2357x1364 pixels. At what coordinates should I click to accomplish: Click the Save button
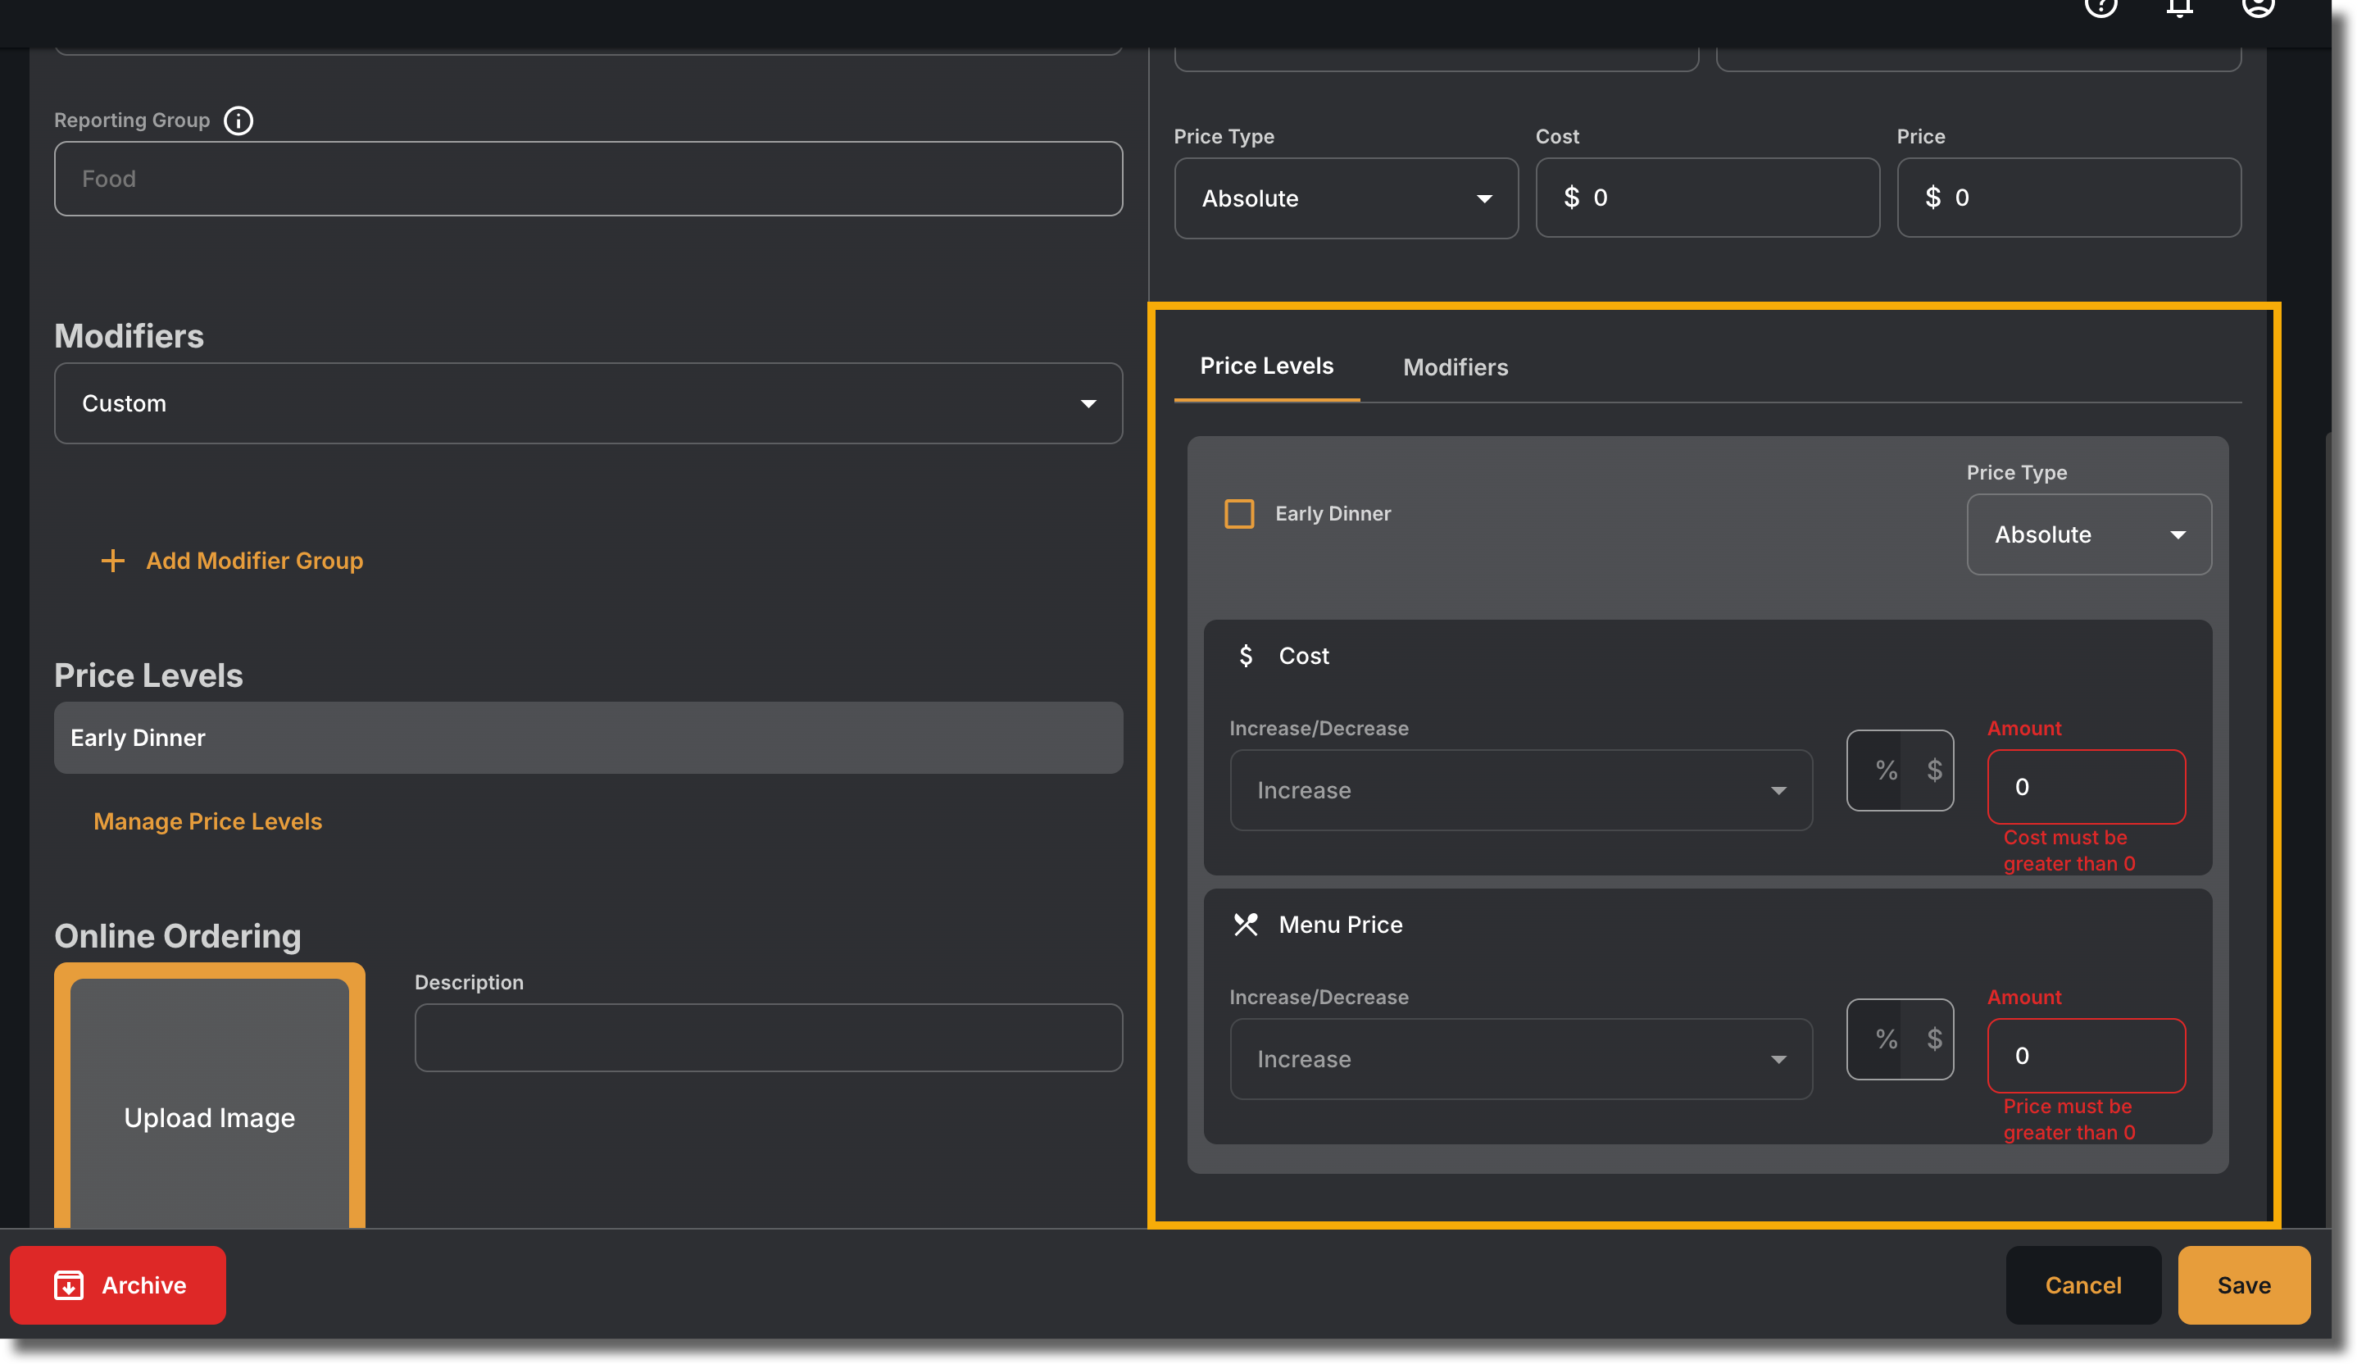click(x=2244, y=1284)
